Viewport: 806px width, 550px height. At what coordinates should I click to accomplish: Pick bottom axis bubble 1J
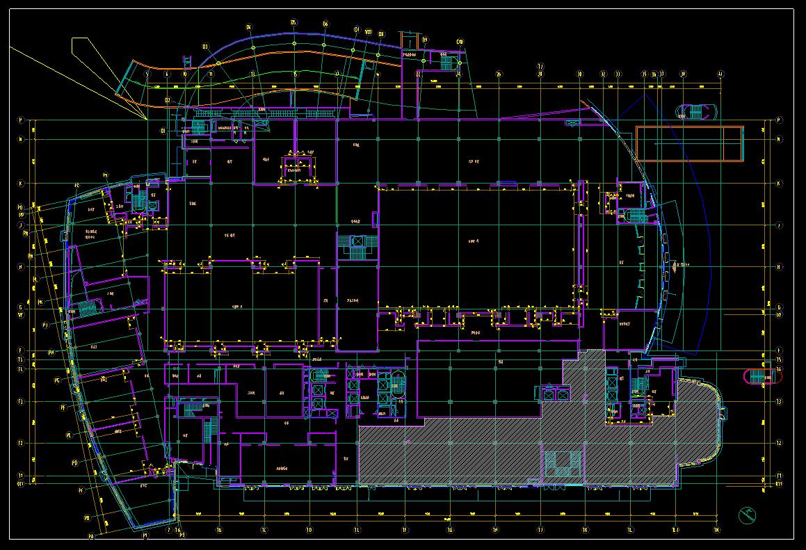[x=540, y=530]
